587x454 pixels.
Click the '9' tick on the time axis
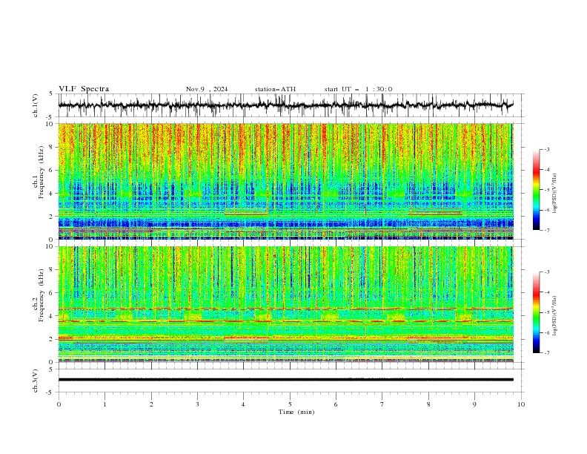coord(474,404)
